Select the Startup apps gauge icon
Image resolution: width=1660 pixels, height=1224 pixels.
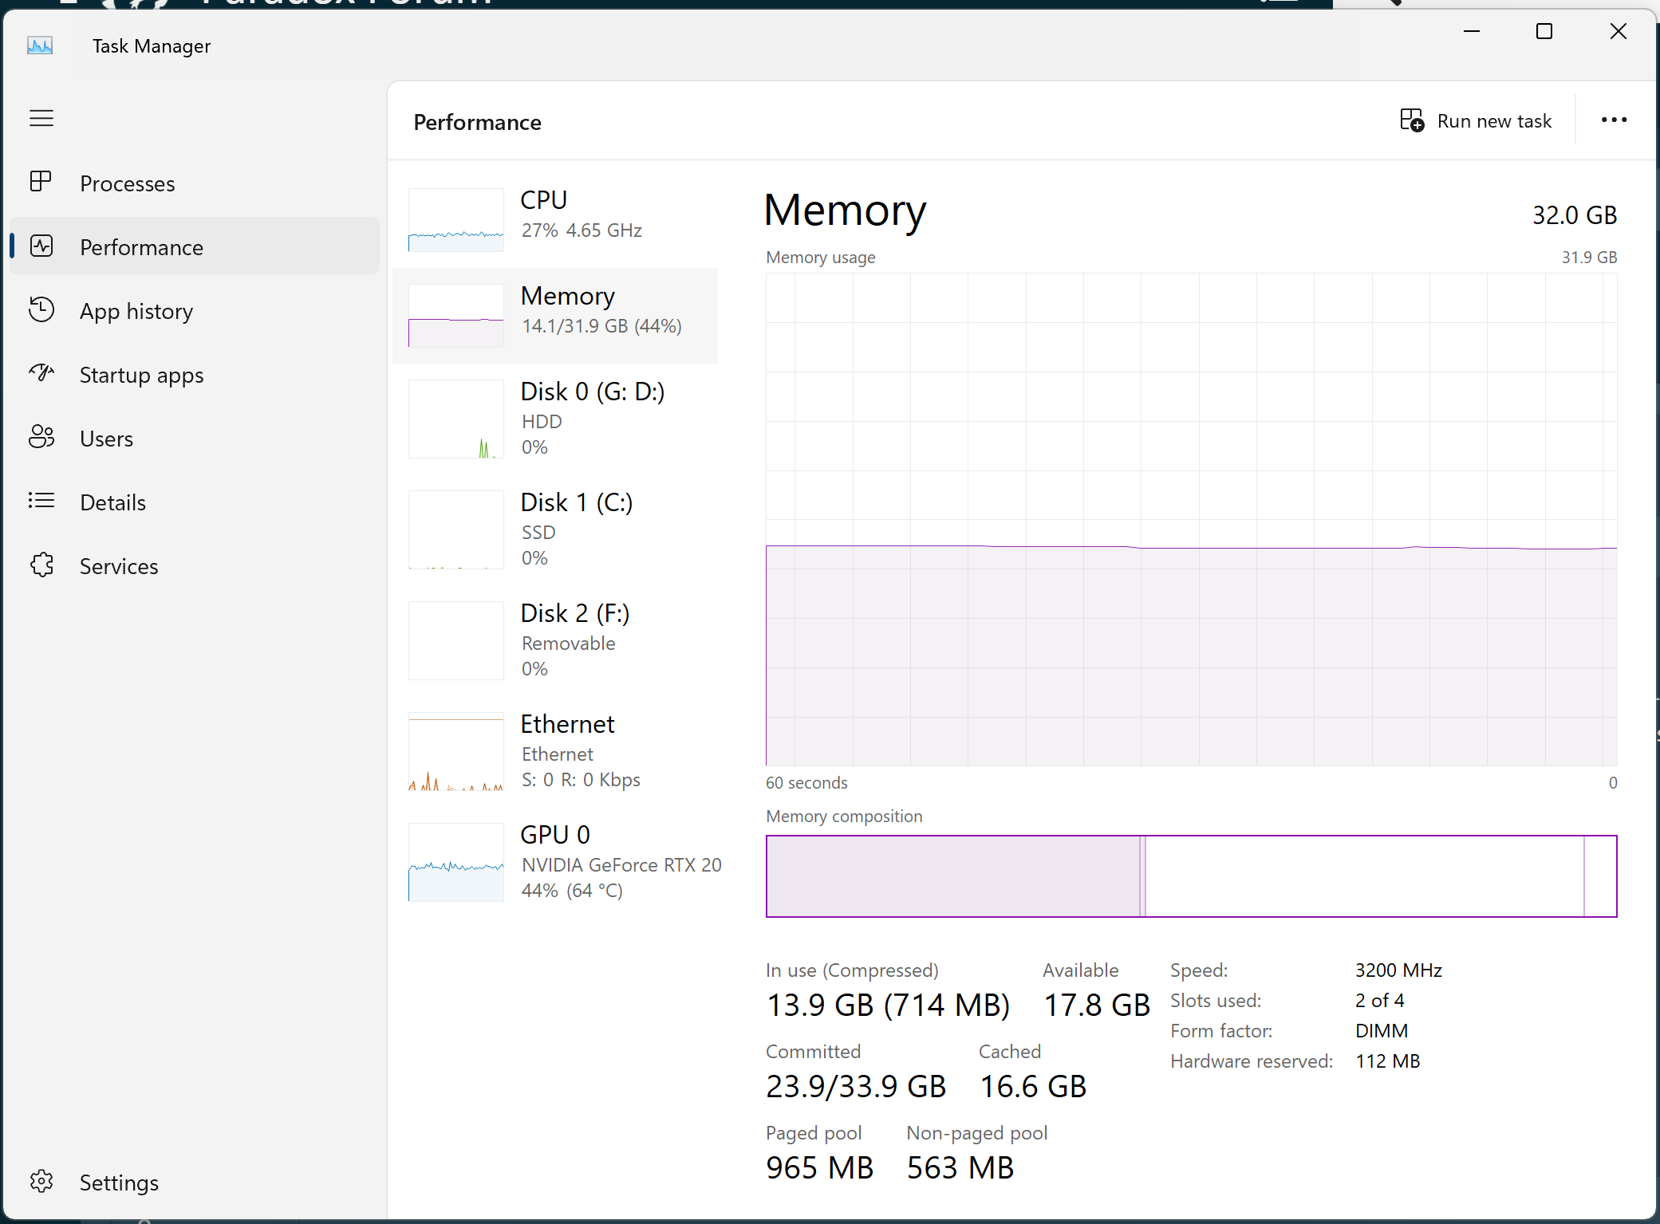[x=41, y=373]
